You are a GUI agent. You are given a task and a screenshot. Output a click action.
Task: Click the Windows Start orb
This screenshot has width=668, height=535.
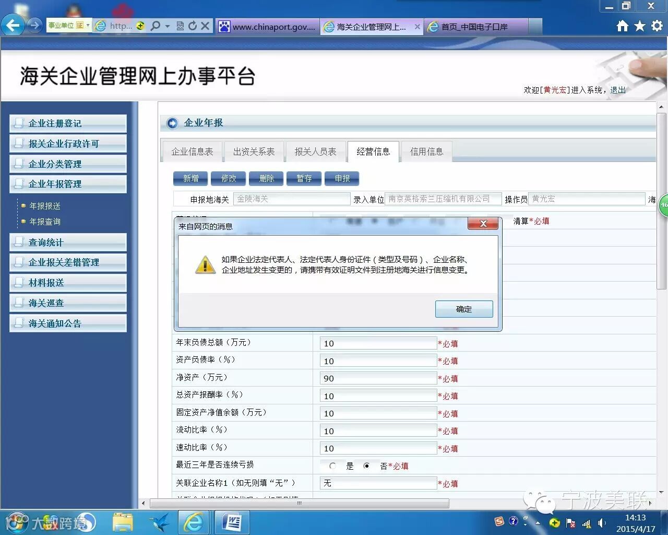point(17,521)
